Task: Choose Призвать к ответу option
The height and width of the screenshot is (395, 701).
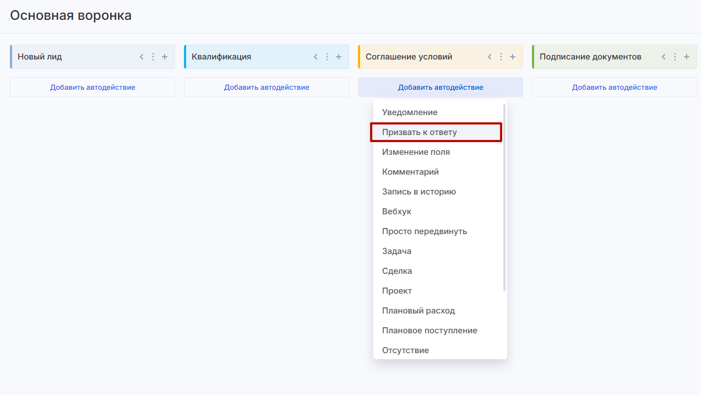Action: point(420,132)
